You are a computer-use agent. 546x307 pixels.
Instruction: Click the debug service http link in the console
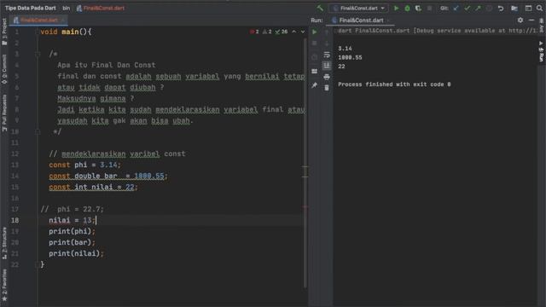point(523,31)
